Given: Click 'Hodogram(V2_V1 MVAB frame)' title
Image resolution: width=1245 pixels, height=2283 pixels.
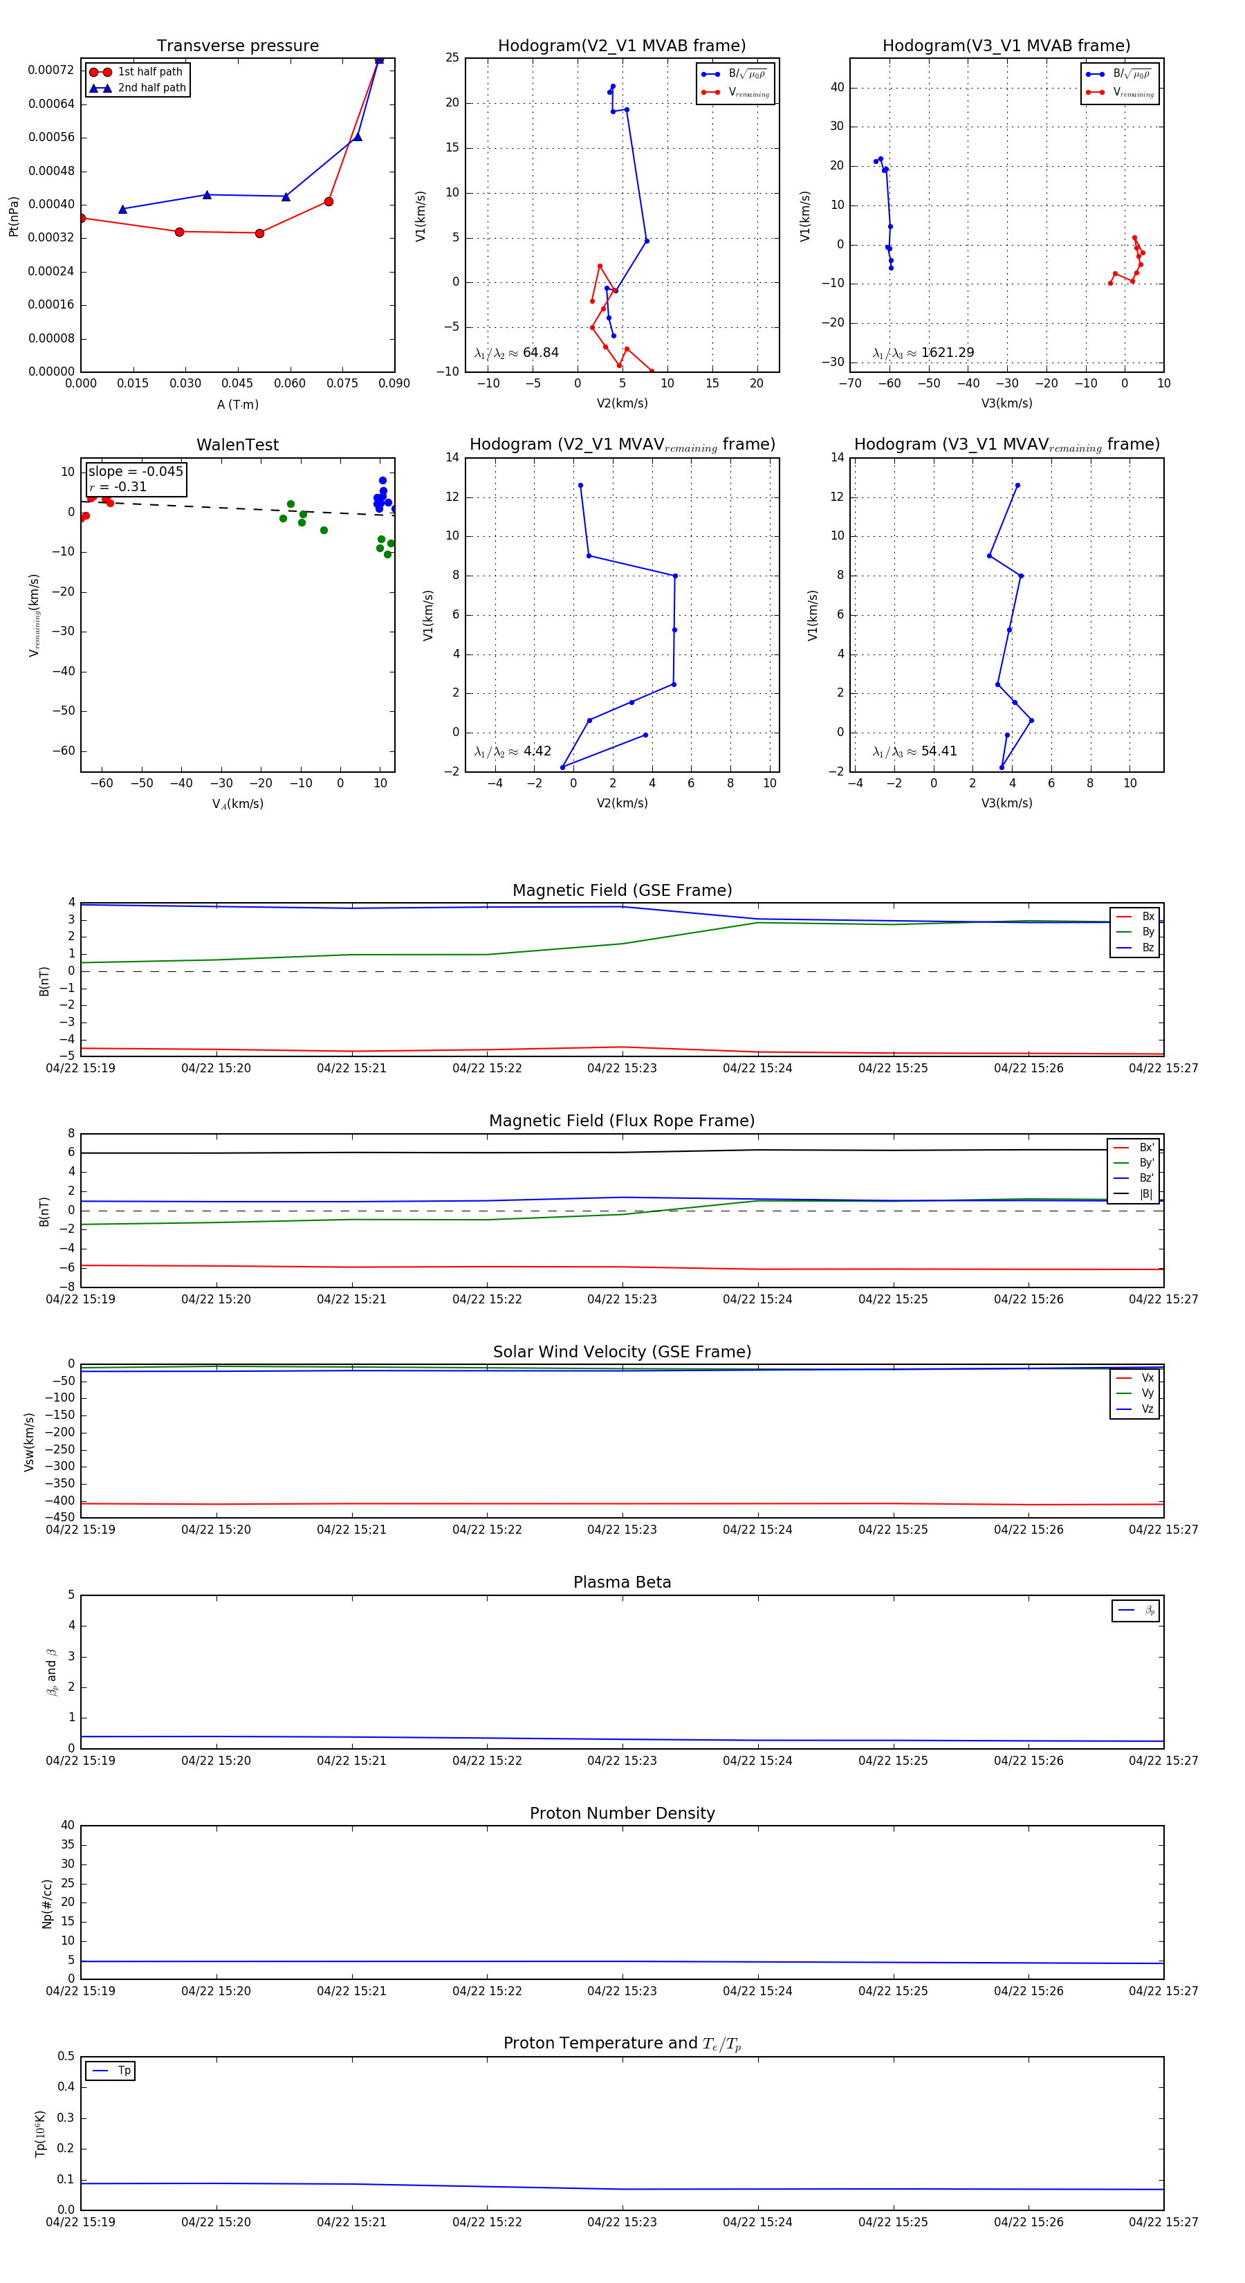Looking at the screenshot, I should [622, 46].
